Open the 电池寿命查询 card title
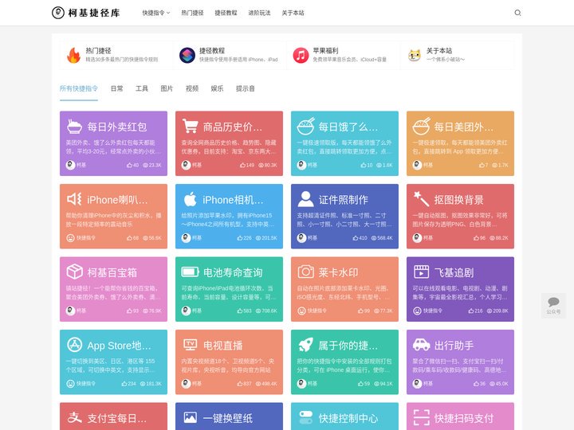 pos(233,272)
